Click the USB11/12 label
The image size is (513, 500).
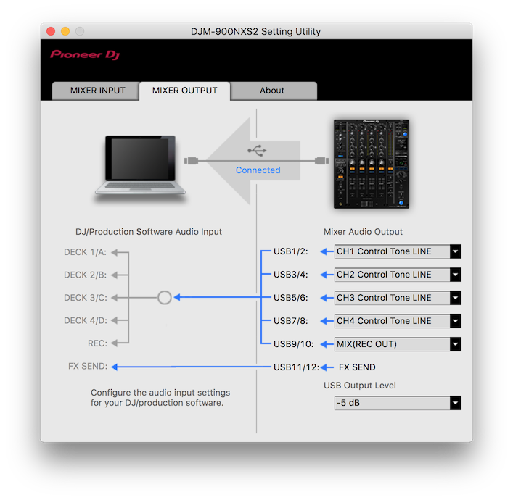(x=297, y=367)
